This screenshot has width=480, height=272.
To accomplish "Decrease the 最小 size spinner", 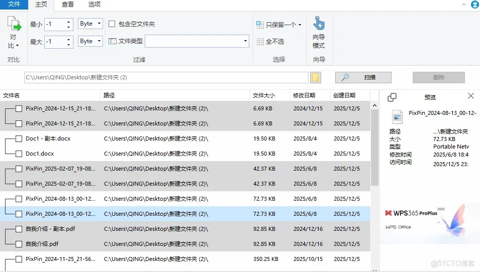I will pyautogui.click(x=68, y=27).
